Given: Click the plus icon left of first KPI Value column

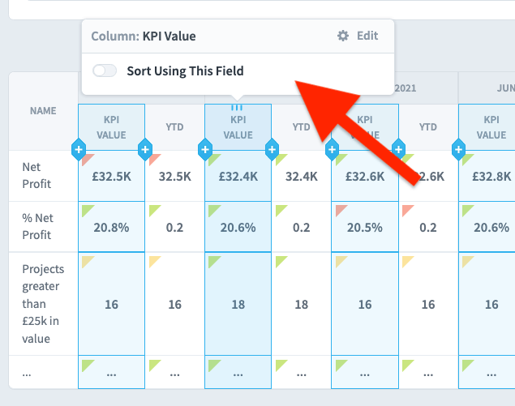Looking at the screenshot, I should [x=79, y=150].
